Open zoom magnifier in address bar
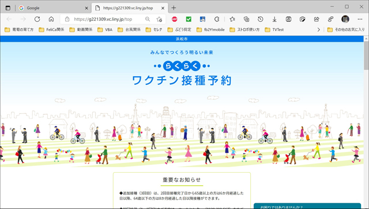 [148, 19]
